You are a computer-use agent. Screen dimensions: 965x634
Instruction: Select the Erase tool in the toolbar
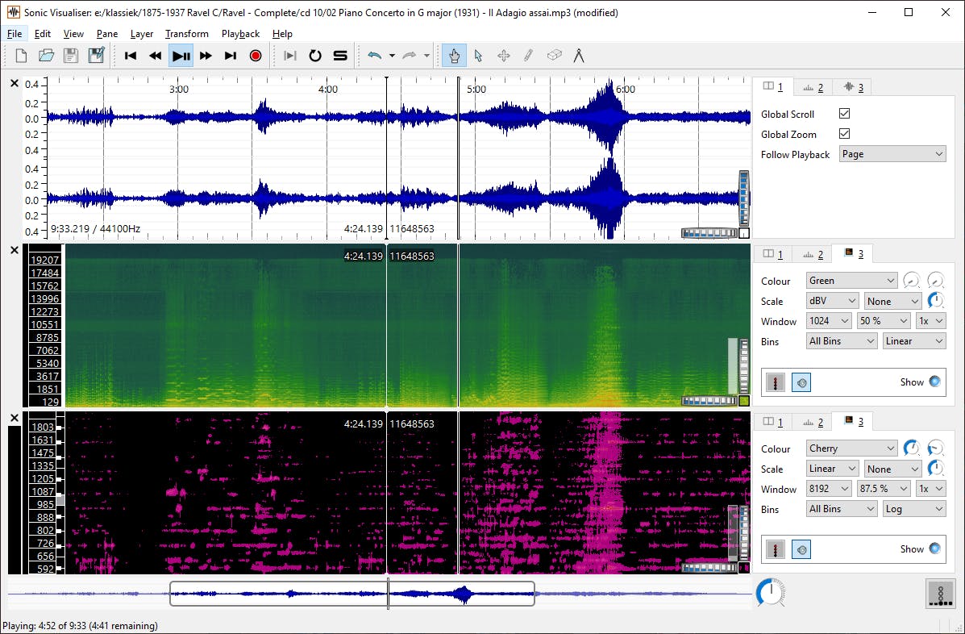[553, 56]
